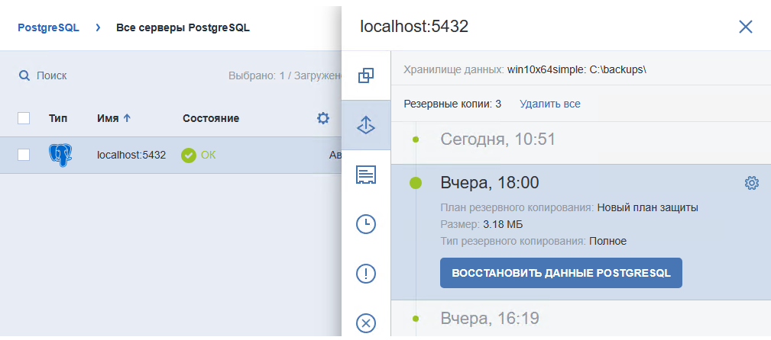
Task: Sort by the Имя column header
Action: (x=114, y=118)
